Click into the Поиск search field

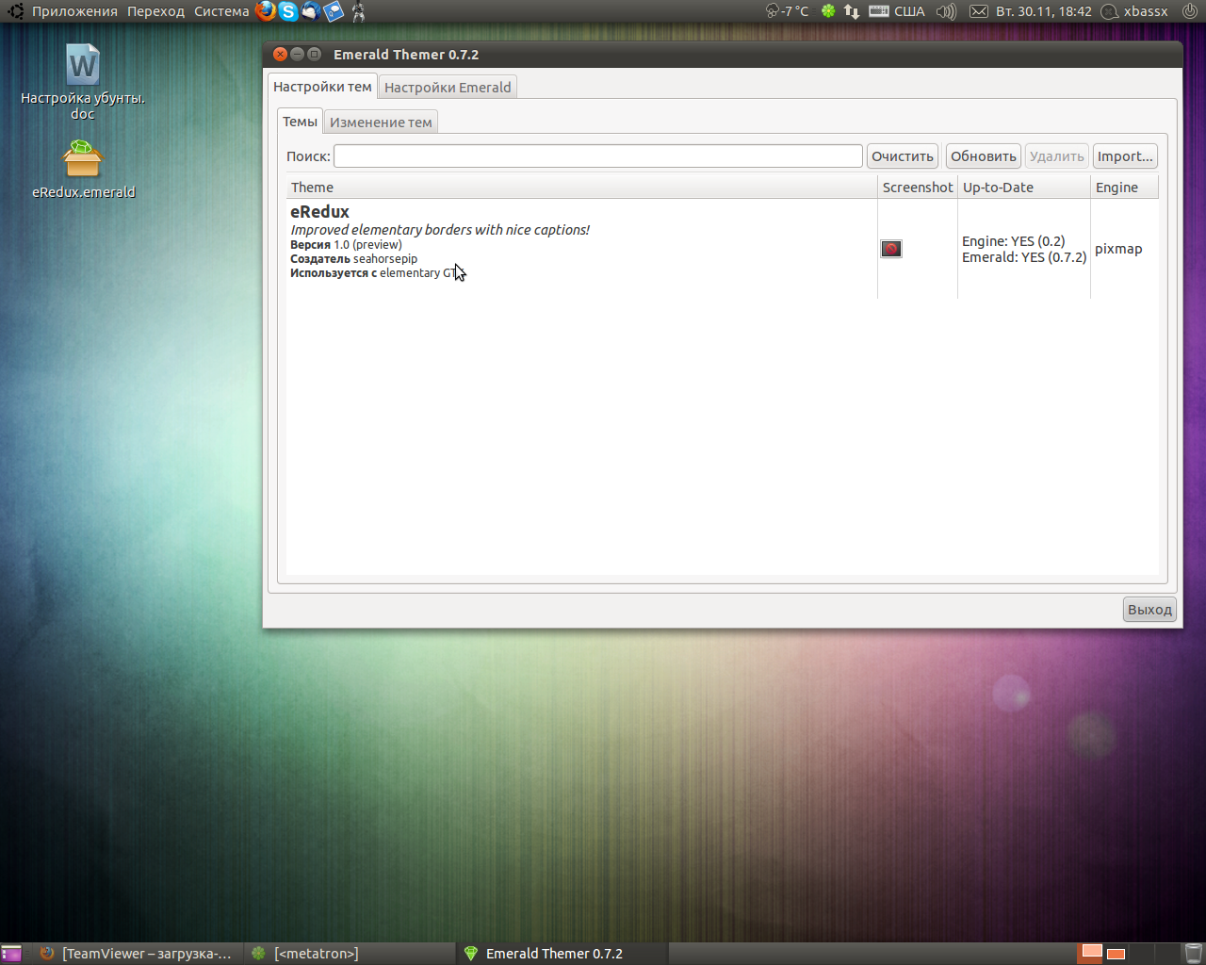597,156
